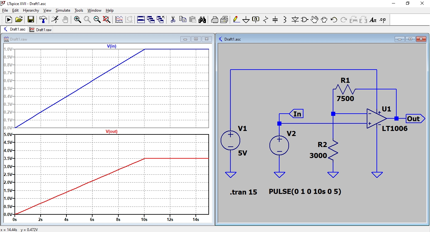430x232 pixels.
Task: Cascade windows with the Cascade icon
Action: [x=151, y=20]
